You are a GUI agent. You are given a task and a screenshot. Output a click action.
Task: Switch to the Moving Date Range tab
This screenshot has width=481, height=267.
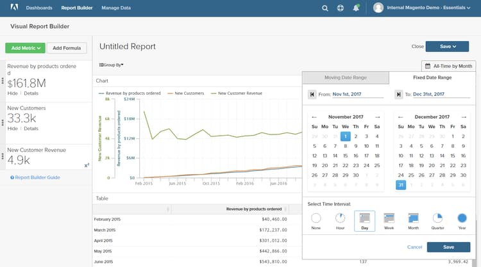pyautogui.click(x=346, y=78)
